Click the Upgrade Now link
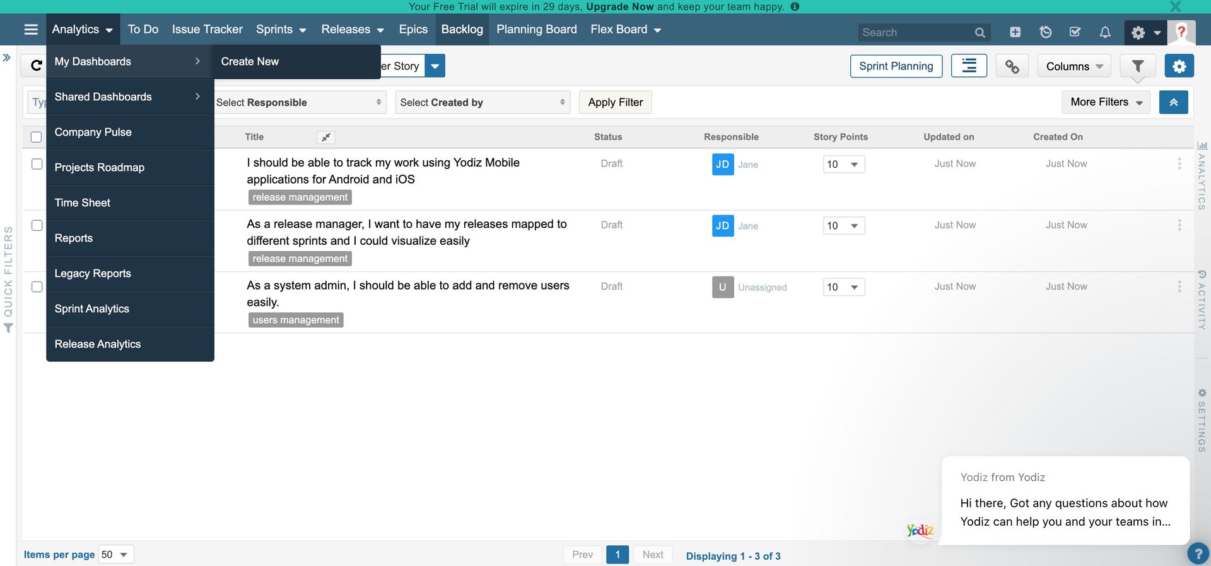Viewport: 1211px width, 566px height. 620,7
